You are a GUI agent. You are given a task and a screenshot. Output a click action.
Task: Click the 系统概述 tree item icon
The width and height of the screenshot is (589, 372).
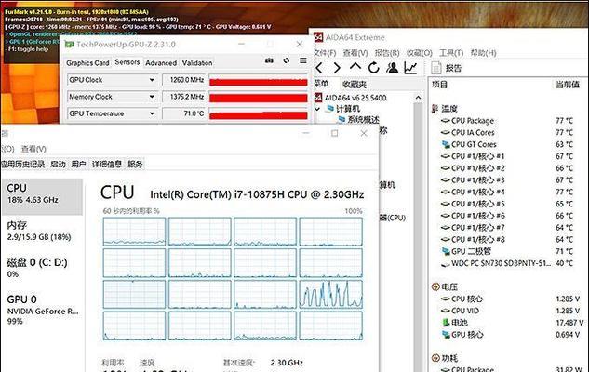coord(341,120)
